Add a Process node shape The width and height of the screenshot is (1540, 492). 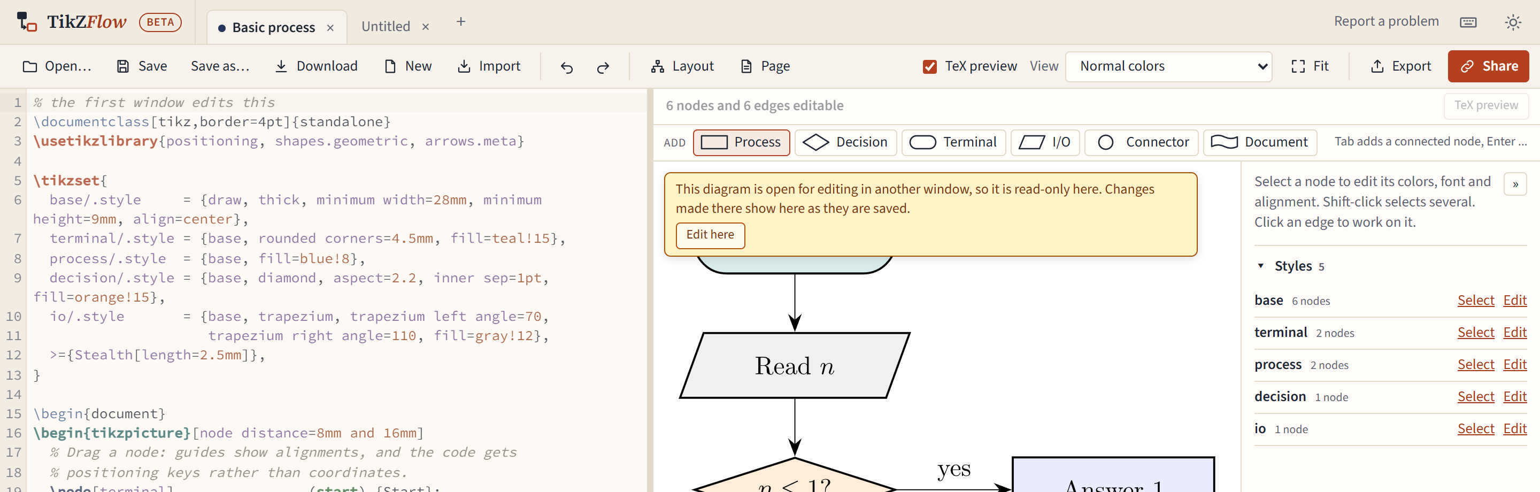(x=741, y=142)
